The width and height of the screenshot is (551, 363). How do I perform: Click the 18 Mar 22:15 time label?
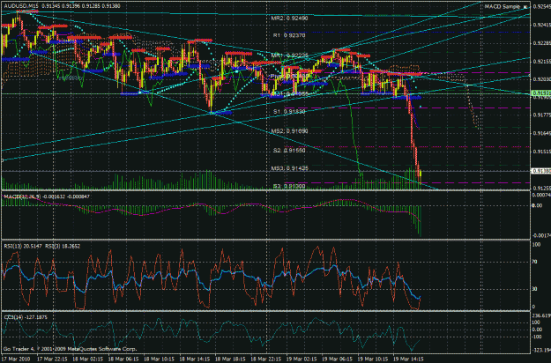(266, 359)
